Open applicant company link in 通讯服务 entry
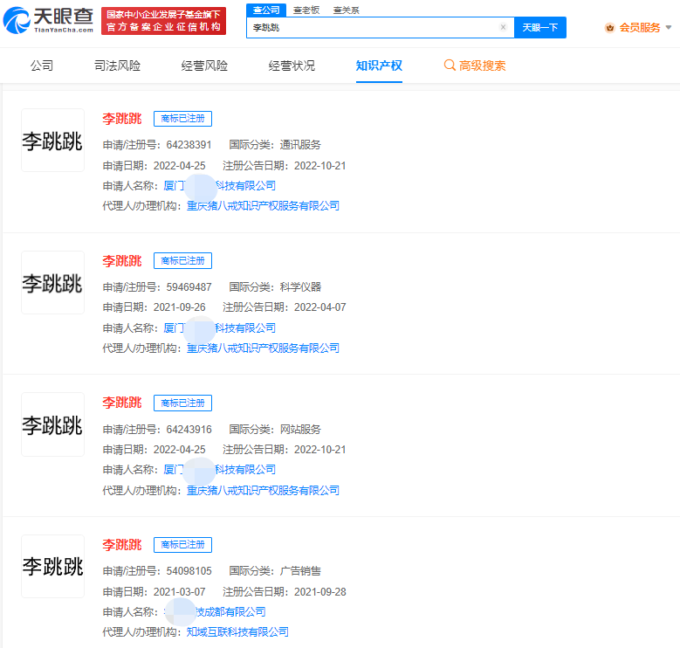 click(x=219, y=186)
